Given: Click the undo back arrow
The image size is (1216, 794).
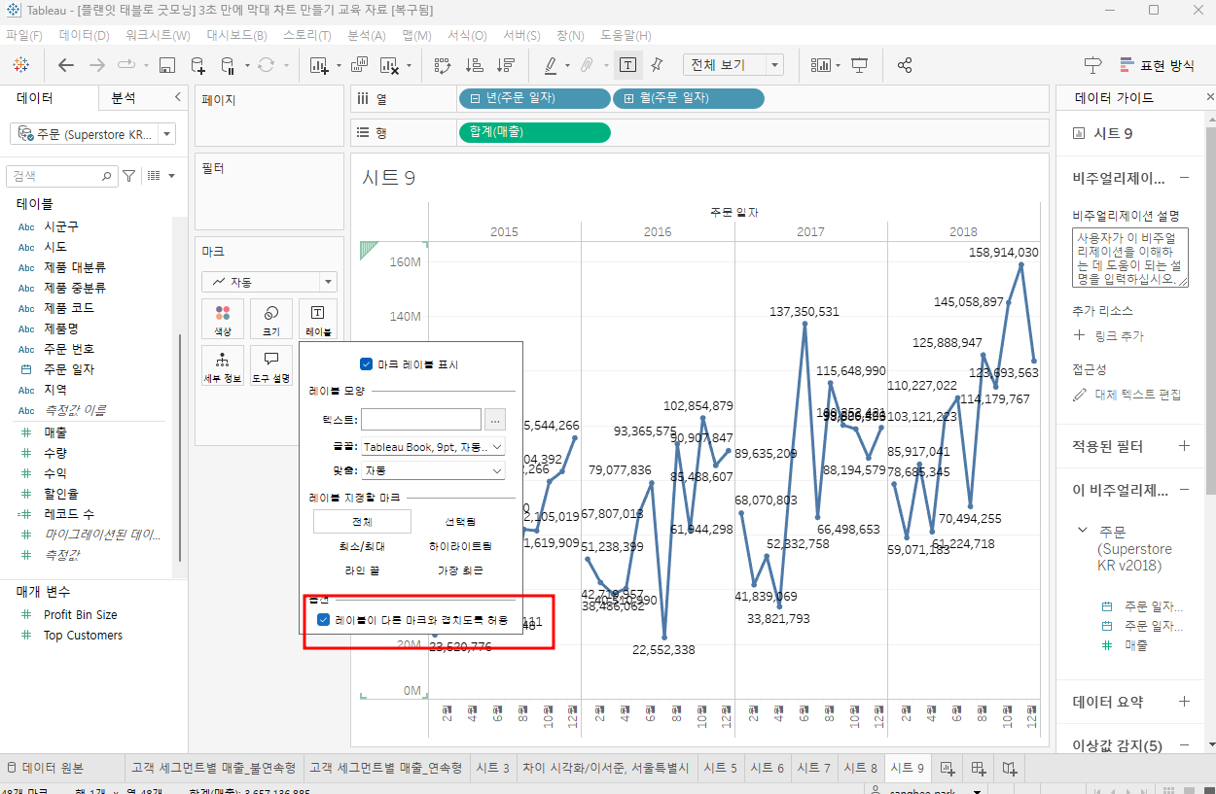Looking at the screenshot, I should coord(66,65).
